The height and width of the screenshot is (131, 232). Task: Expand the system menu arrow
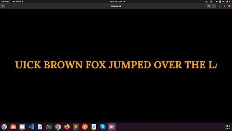tap(230, 2)
